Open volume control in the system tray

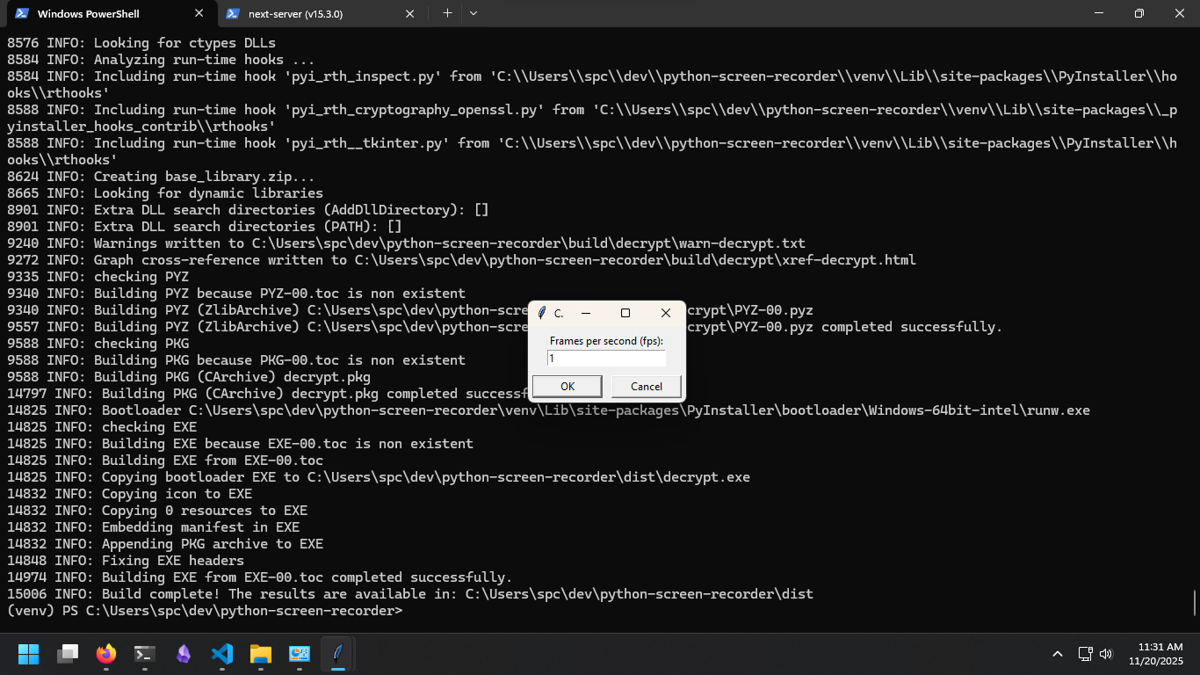click(1105, 654)
